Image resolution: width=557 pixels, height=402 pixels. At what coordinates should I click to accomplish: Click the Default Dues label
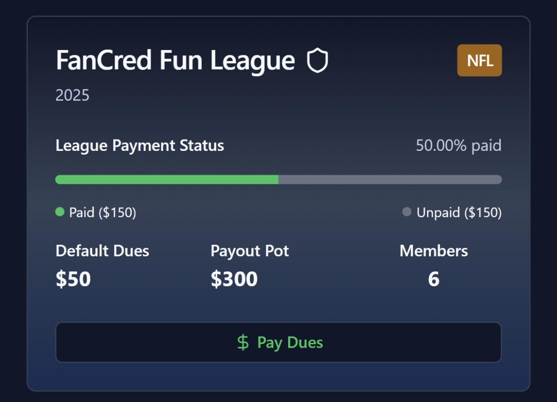coord(103,251)
